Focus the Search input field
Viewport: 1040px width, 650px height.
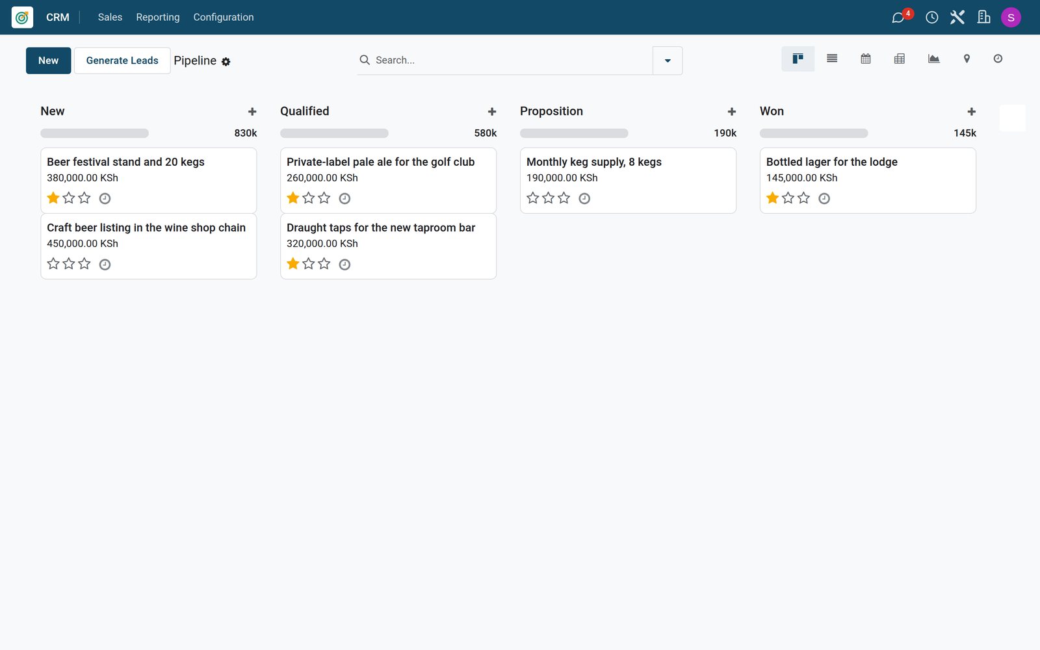511,60
